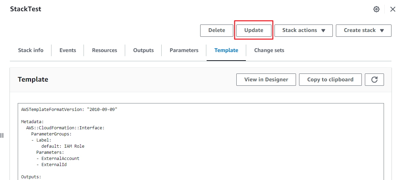400x180 pixels.
Task: Copy template to clipboard
Action: tap(330, 80)
